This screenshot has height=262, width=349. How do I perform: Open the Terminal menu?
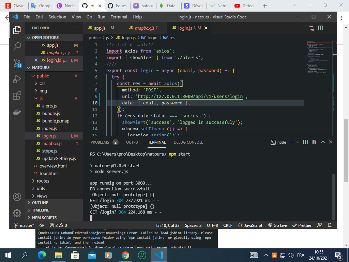coord(119,17)
